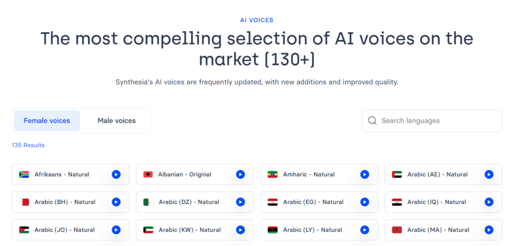Screen dimensions: 517x246
Task: Click the Albanian flag icon
Action: click(x=148, y=174)
